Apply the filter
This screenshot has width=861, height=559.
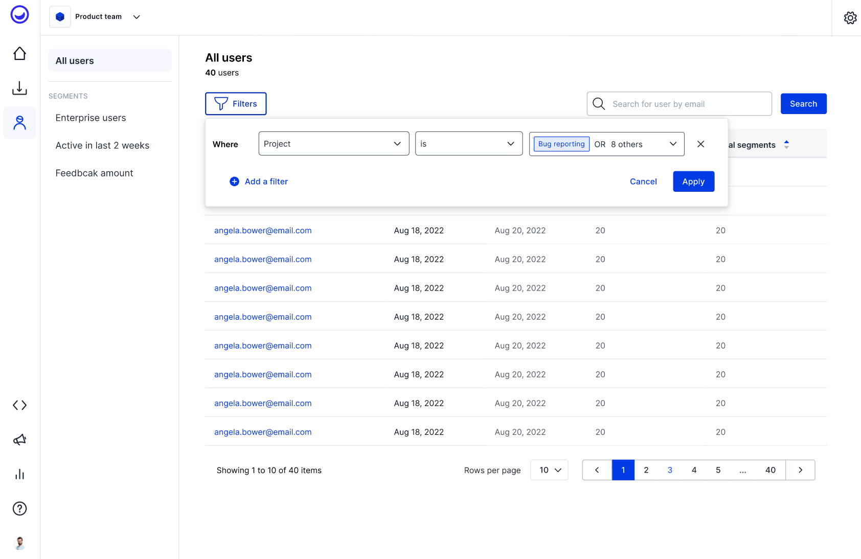693,182
